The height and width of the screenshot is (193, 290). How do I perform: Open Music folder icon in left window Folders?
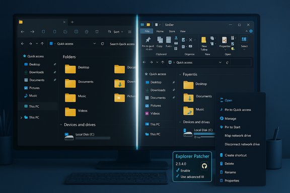tap(70, 98)
